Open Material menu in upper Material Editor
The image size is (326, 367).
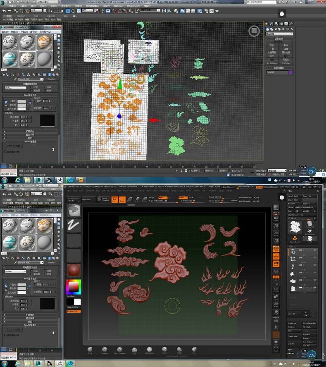click(14, 32)
